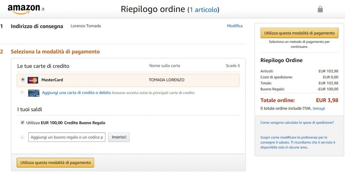Open the 1 articolo link in header
The width and height of the screenshot is (345, 172).
click(x=204, y=10)
